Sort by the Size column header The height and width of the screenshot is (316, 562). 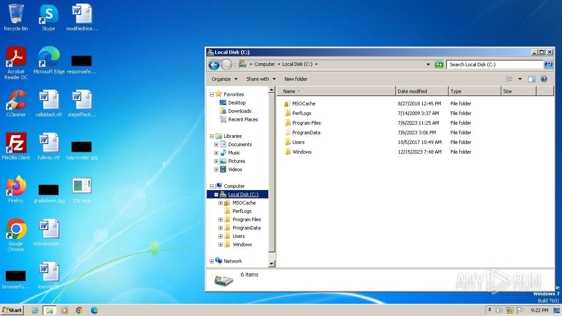point(519,91)
